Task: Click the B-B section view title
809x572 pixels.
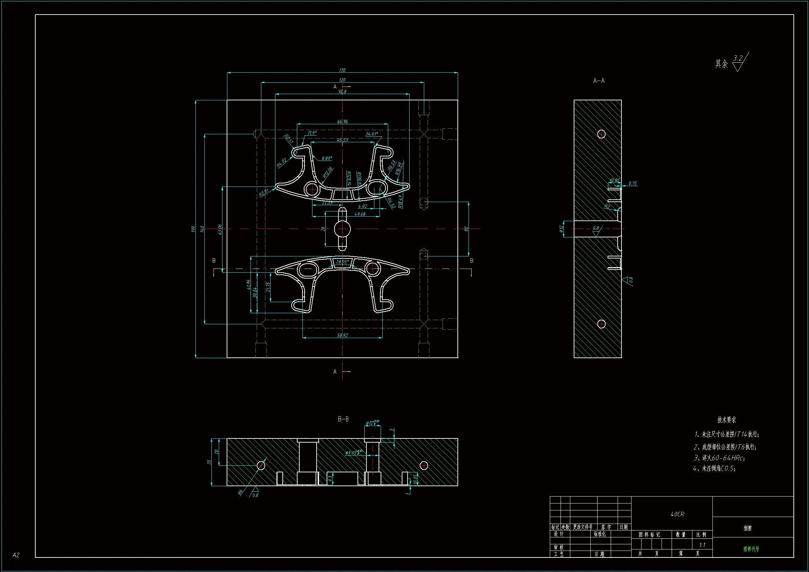Action: click(343, 419)
